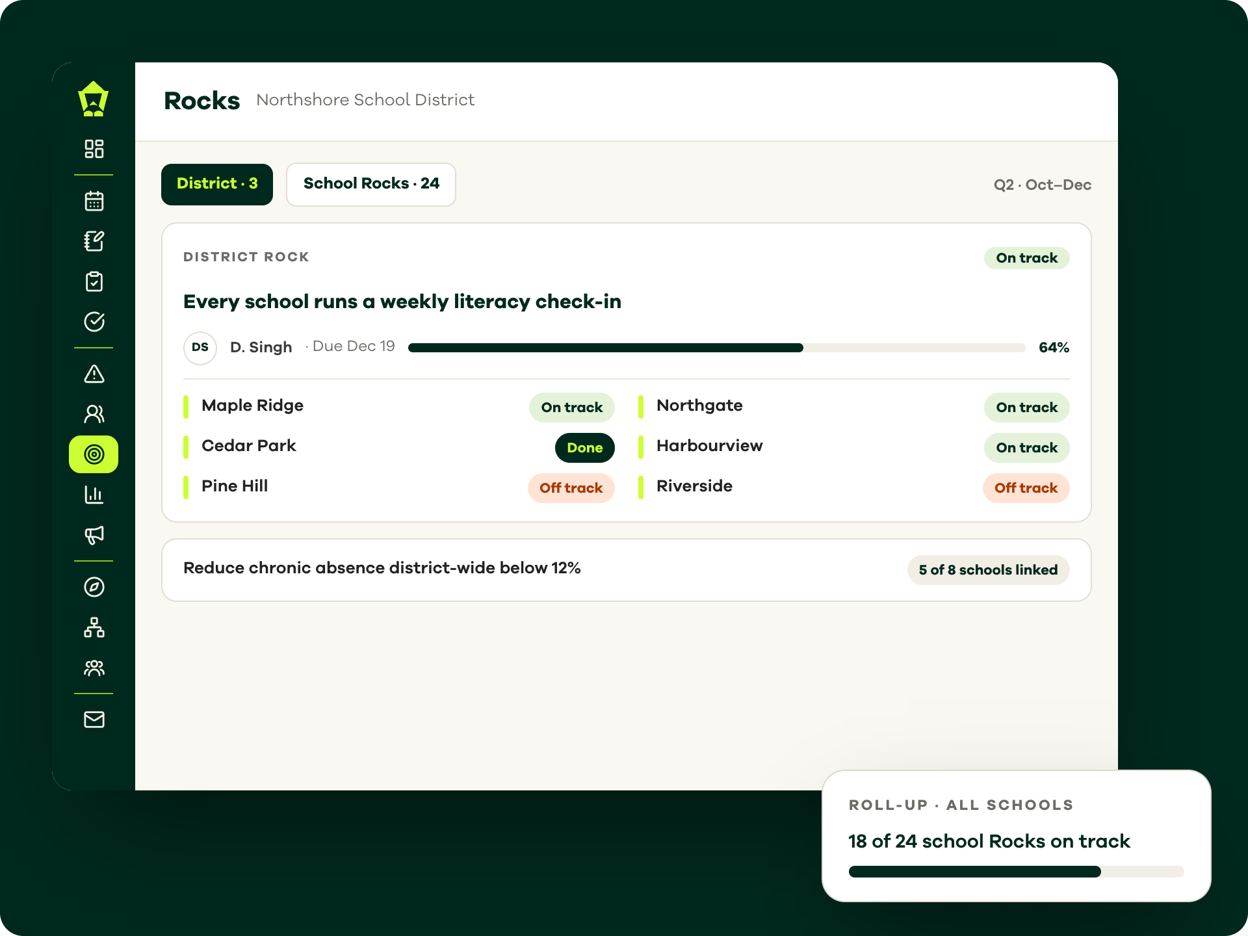
Task: Open the calendar icon in sidebar
Action: pos(94,201)
